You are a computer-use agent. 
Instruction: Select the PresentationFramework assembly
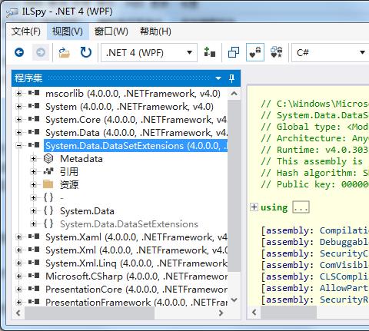[136, 303]
